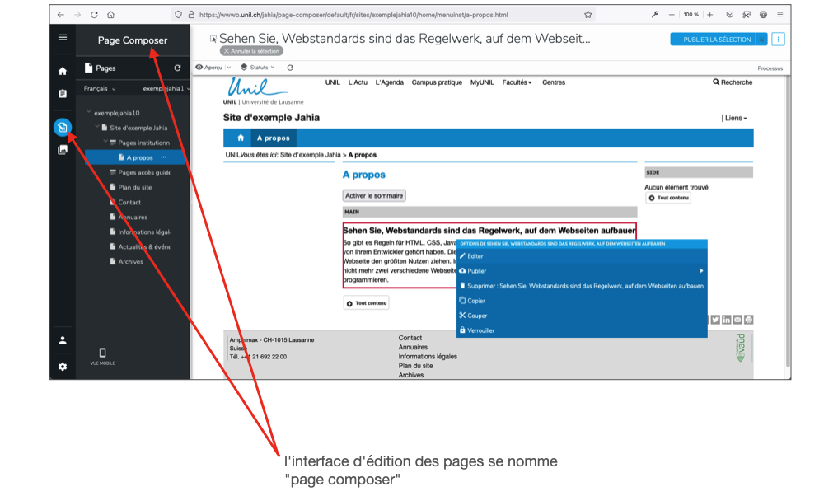Switch to Vue Mobile preview
838x496 pixels.
pos(102,356)
